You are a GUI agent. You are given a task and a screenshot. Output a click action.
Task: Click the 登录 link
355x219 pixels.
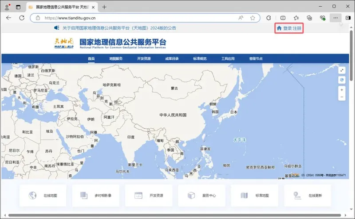(x=287, y=28)
